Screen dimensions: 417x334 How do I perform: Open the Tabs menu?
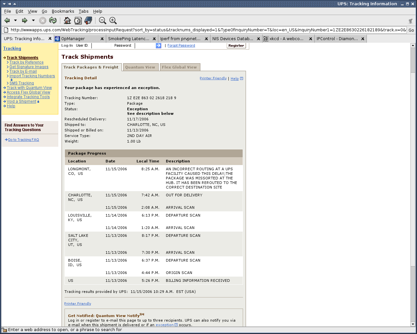point(83,11)
